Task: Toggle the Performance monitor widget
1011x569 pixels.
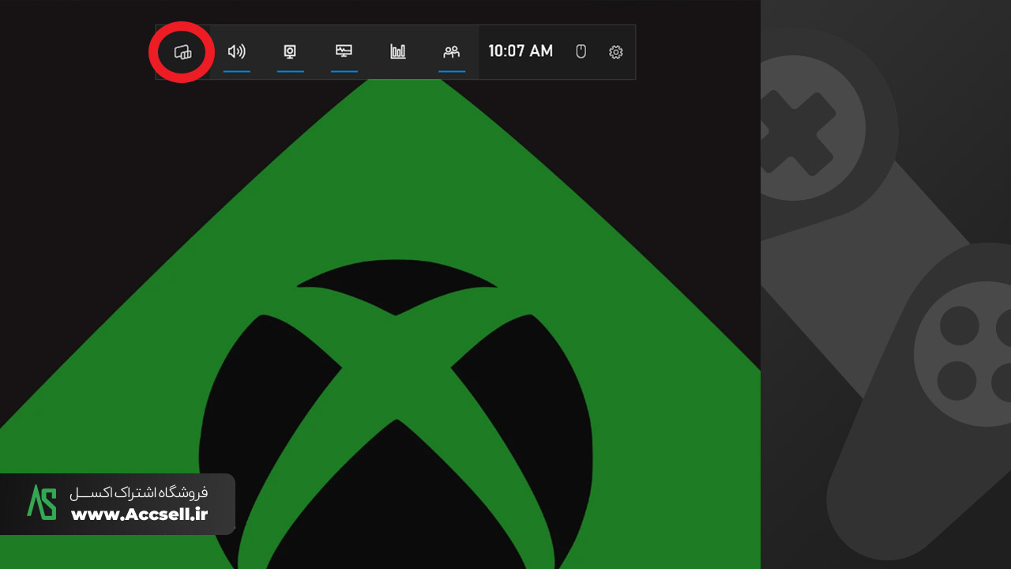Action: coord(344,52)
